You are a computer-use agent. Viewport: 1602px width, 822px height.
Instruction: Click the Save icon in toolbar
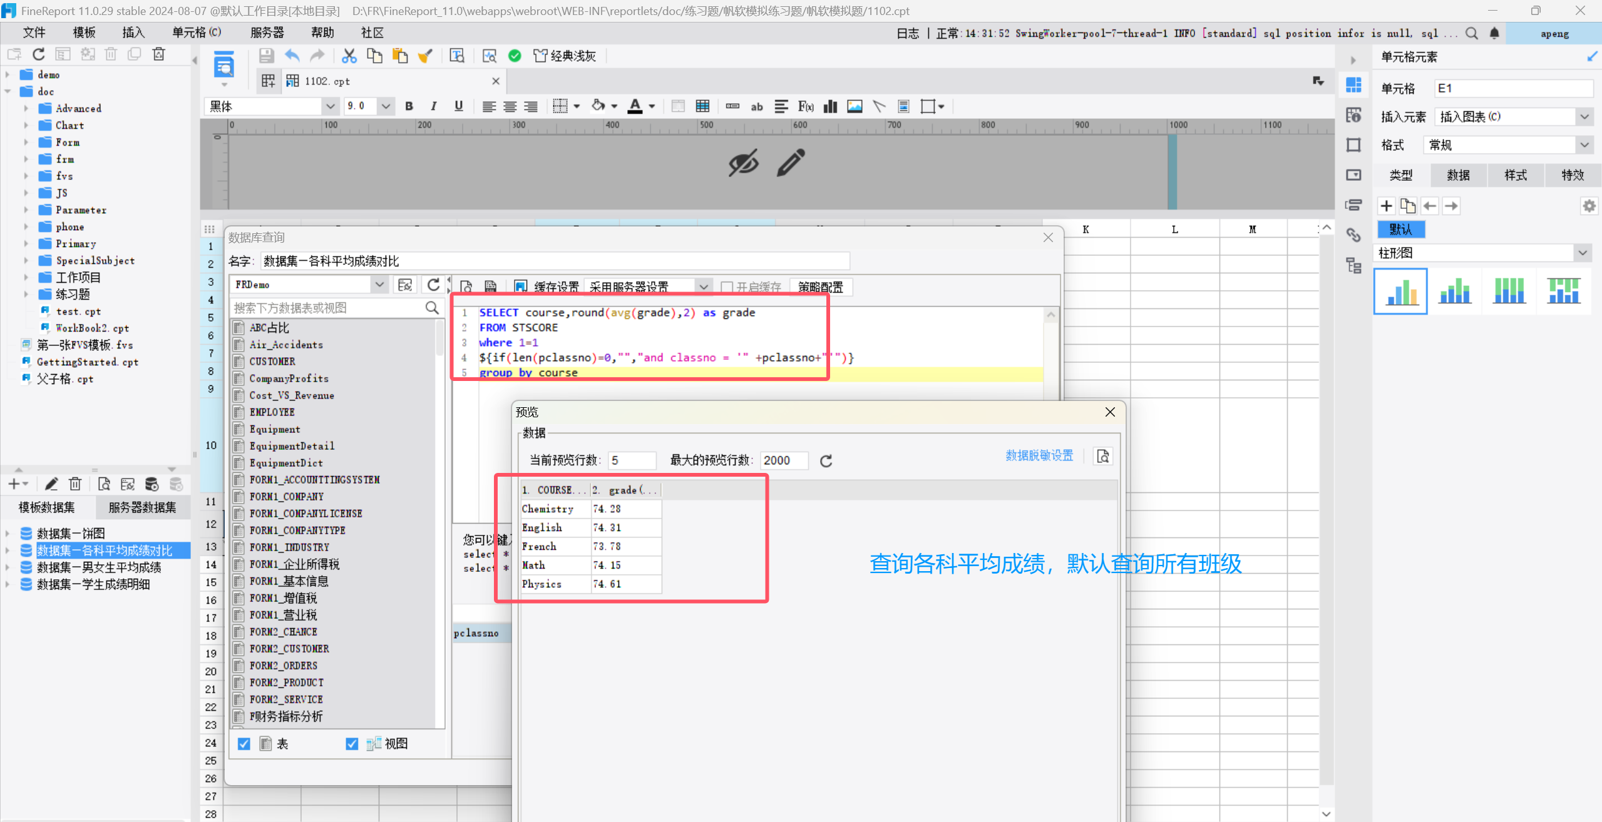[x=266, y=56]
